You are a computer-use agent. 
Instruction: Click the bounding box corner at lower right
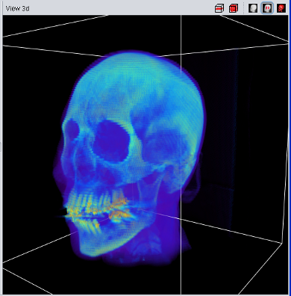click(x=282, y=243)
